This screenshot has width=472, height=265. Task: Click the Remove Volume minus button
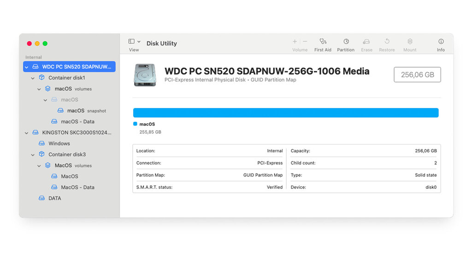(x=305, y=41)
